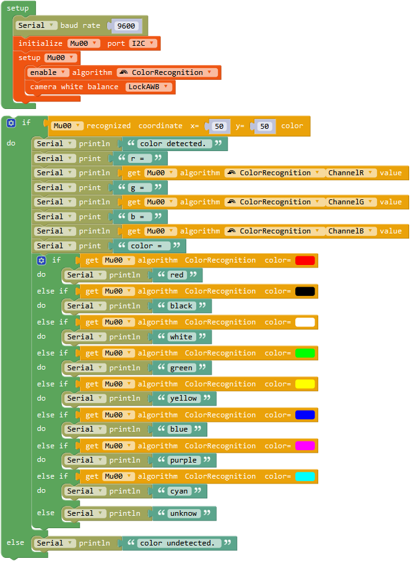
Task: Click the "black" text string
Action: 181,306
